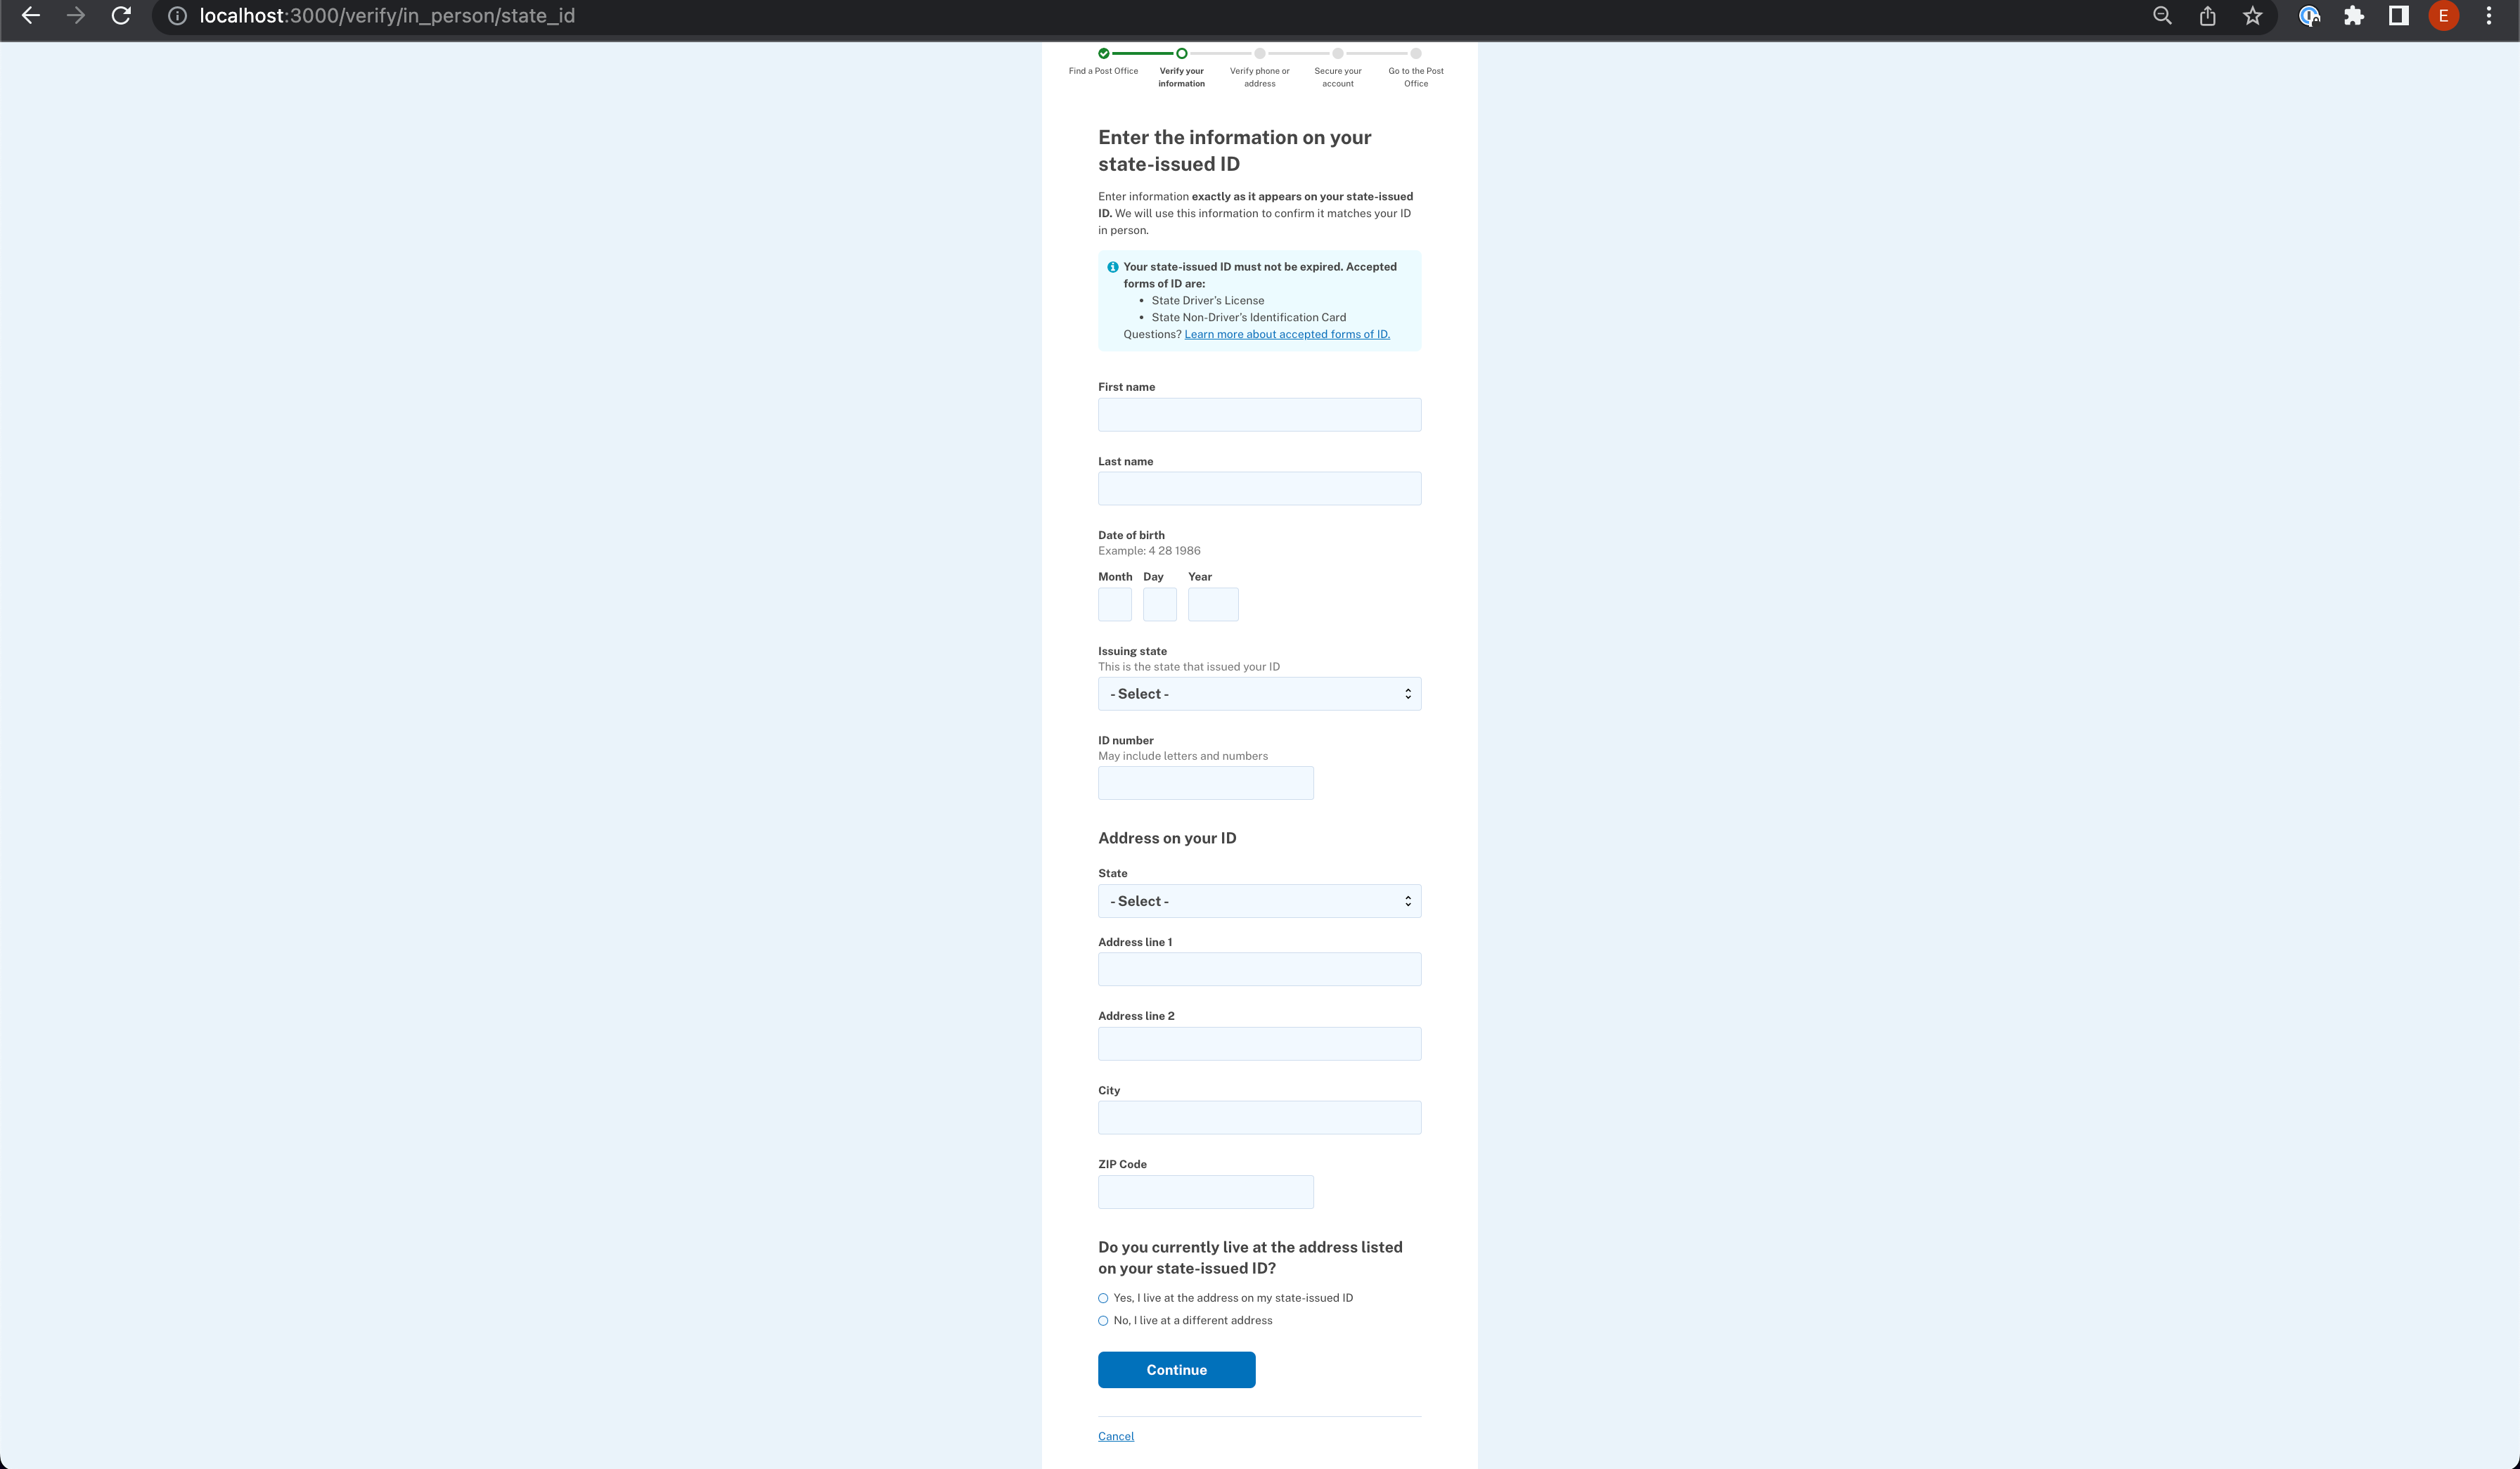Click the site info icon in address bar

tap(177, 16)
